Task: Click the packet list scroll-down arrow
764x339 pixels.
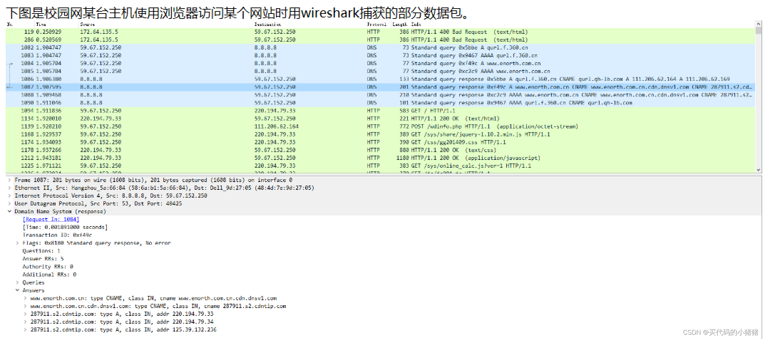Action: click(x=758, y=170)
